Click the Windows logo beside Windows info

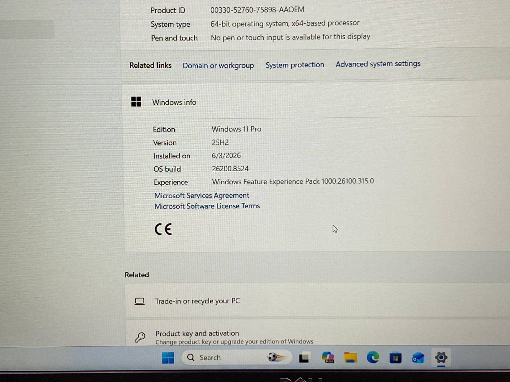(136, 102)
